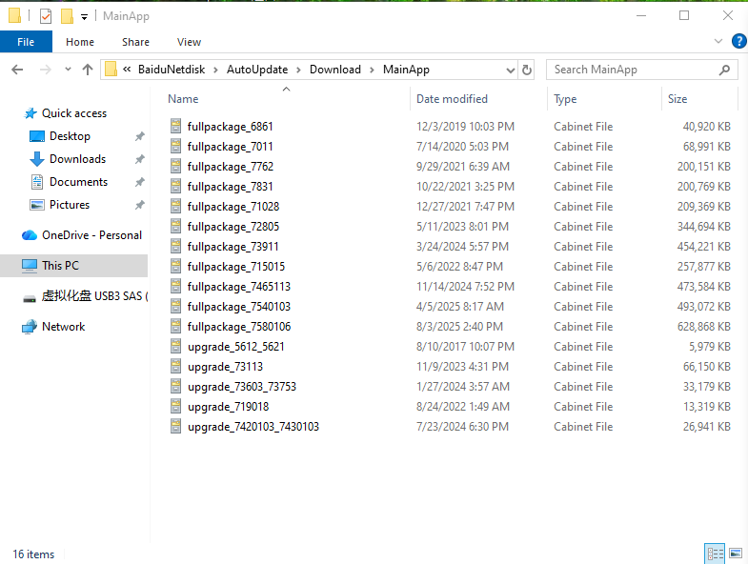The width and height of the screenshot is (748, 564).
Task: Expand the ribbon chevron
Action: [718, 42]
